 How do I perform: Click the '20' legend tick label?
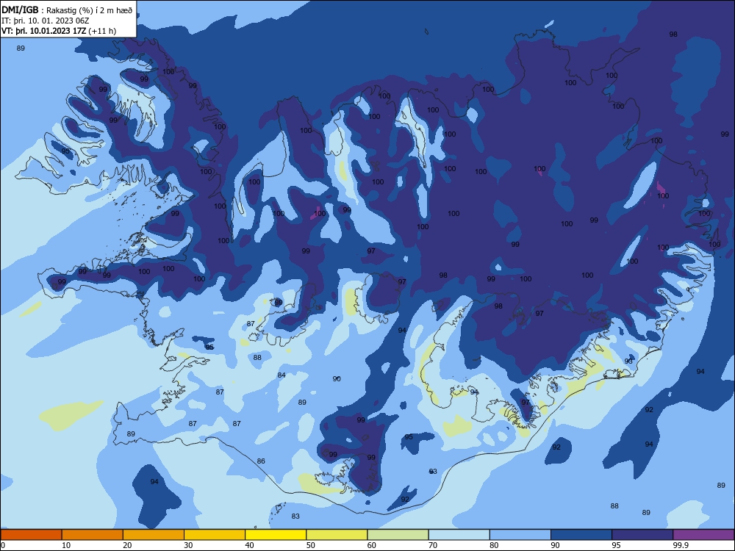(x=127, y=545)
